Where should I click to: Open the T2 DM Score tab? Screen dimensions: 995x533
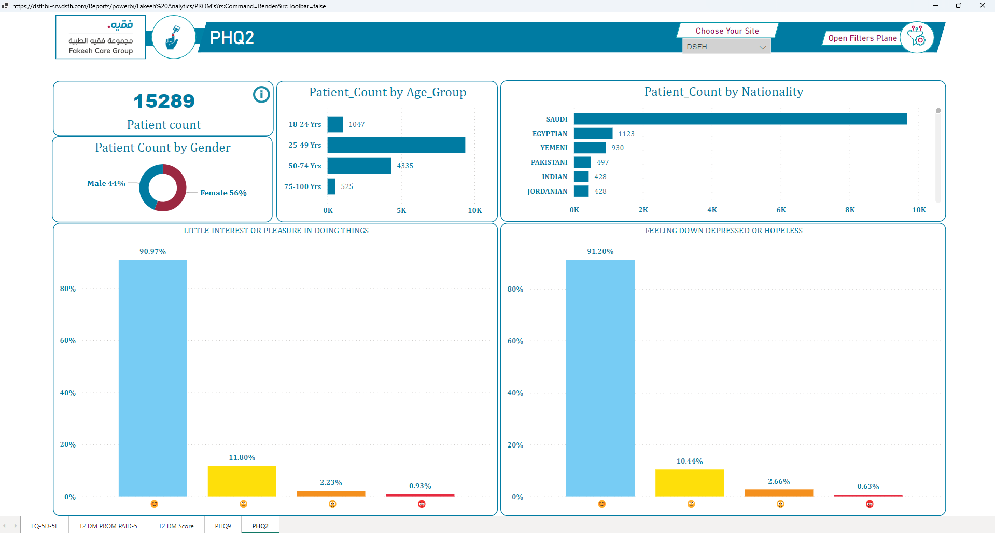click(176, 526)
